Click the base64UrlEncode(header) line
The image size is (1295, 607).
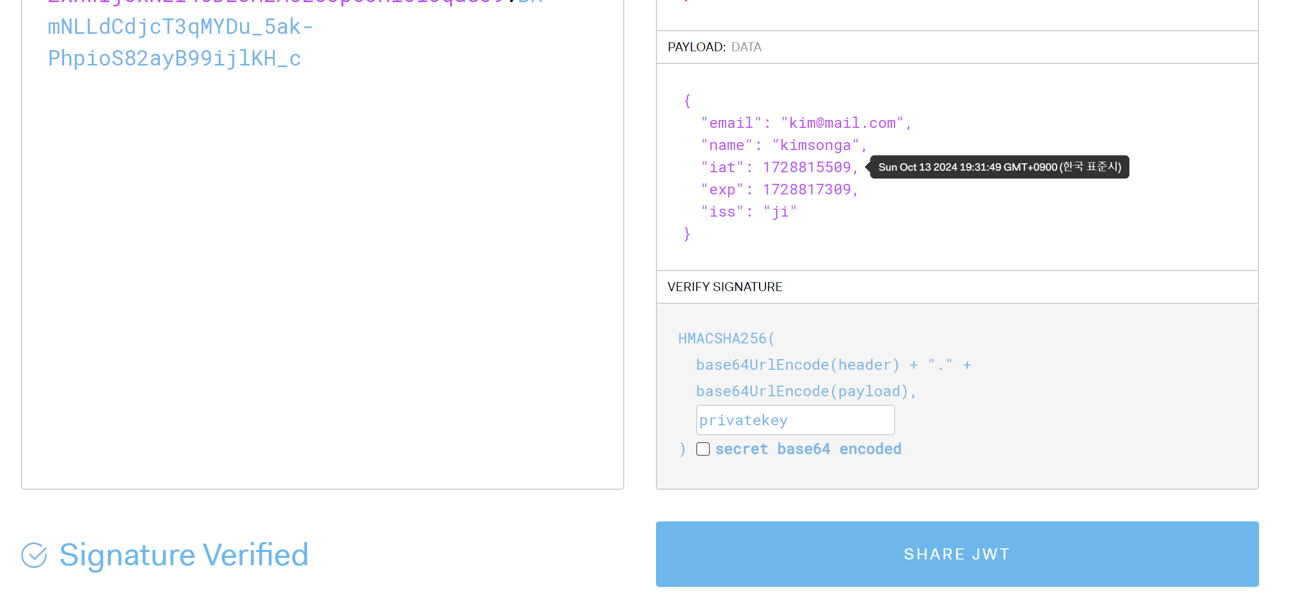(x=797, y=365)
